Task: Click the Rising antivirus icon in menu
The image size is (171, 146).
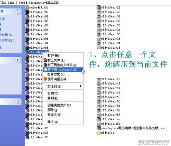Action: tap(45, 79)
